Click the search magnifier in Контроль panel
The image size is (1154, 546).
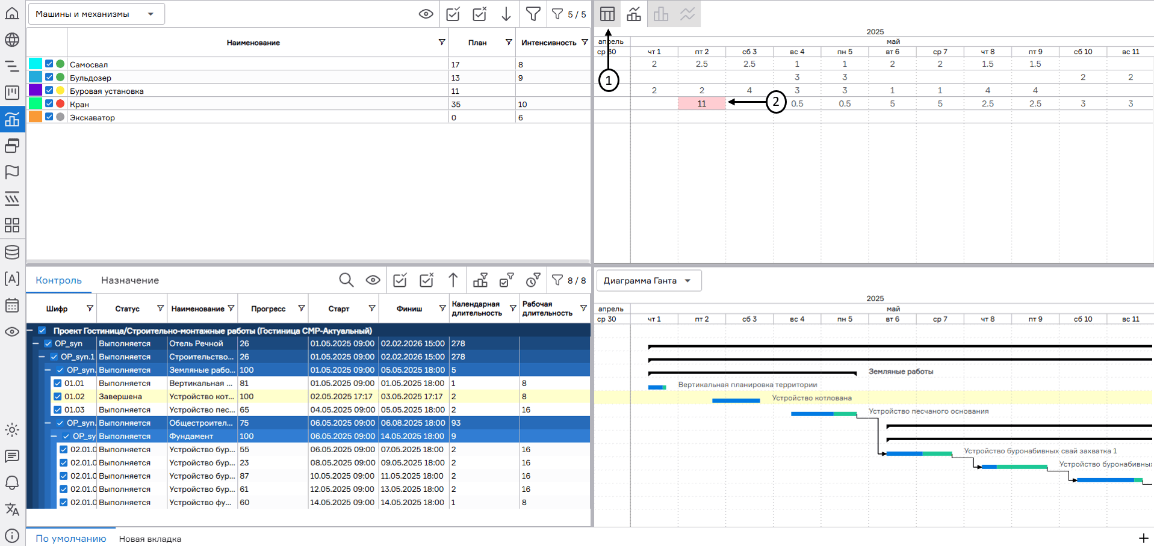point(346,280)
